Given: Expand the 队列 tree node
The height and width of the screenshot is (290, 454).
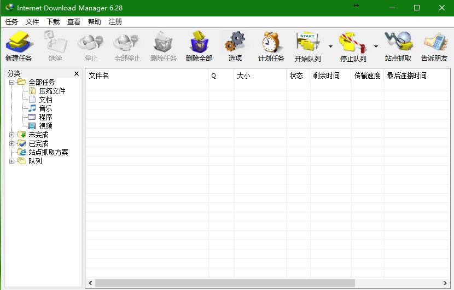Looking at the screenshot, I should tap(11, 161).
